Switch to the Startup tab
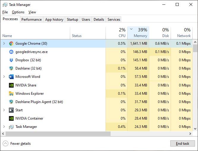198x151 pixels. click(73, 20)
